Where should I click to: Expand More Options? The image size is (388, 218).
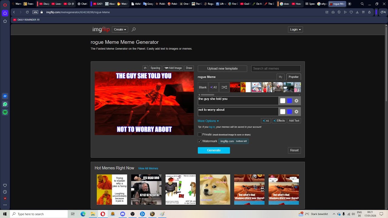(x=208, y=121)
